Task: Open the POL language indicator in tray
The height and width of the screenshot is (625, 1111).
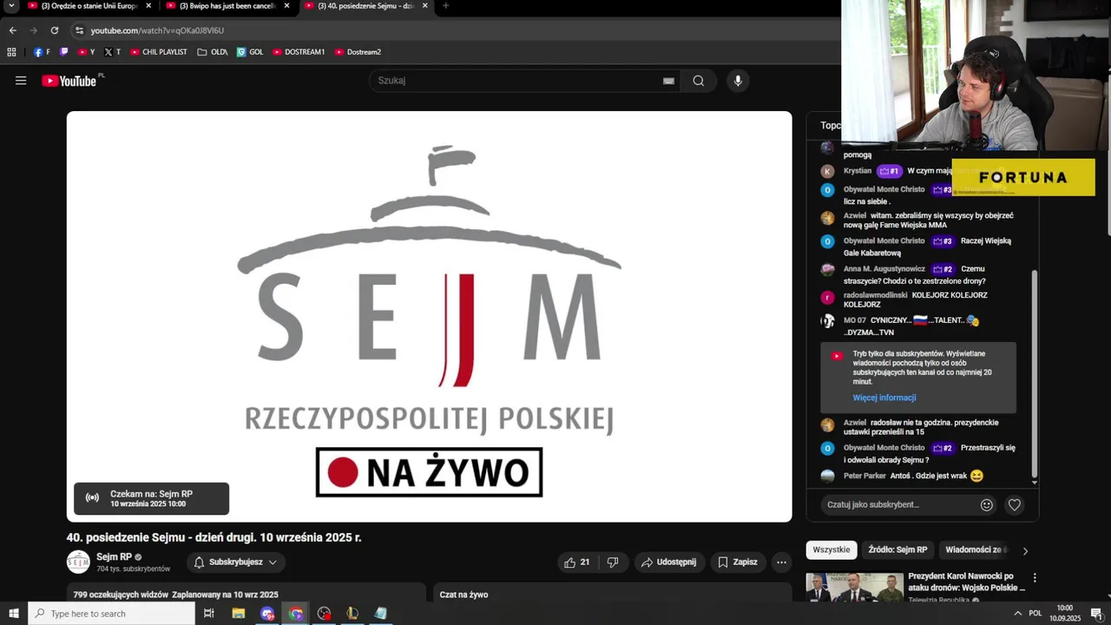Action: coord(1035,614)
